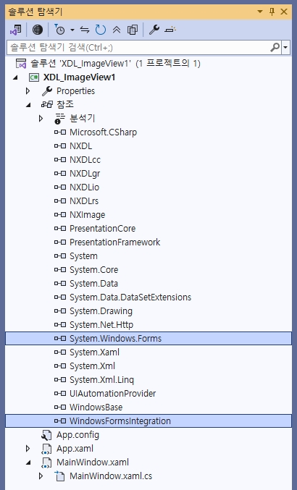Expand the Properties node
Image resolution: width=297 pixels, height=490 pixels.
click(x=28, y=91)
